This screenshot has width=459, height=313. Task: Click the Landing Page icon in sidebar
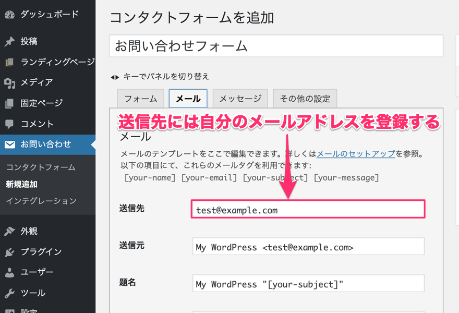pos(9,62)
